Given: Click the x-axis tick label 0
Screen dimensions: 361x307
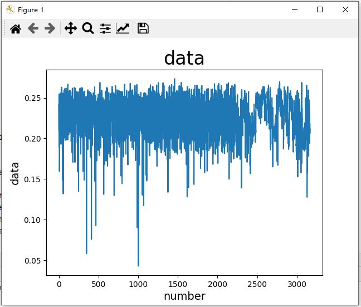Looking at the screenshot, I should (59, 284).
